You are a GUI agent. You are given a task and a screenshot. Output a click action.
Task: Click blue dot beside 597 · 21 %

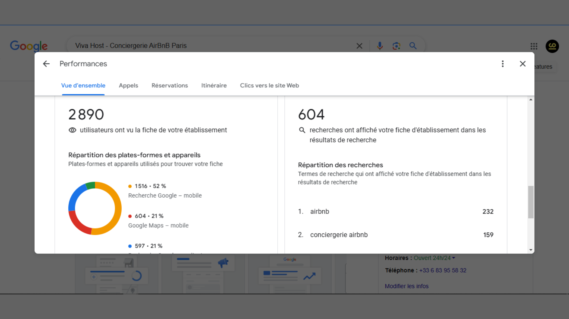[x=130, y=246]
